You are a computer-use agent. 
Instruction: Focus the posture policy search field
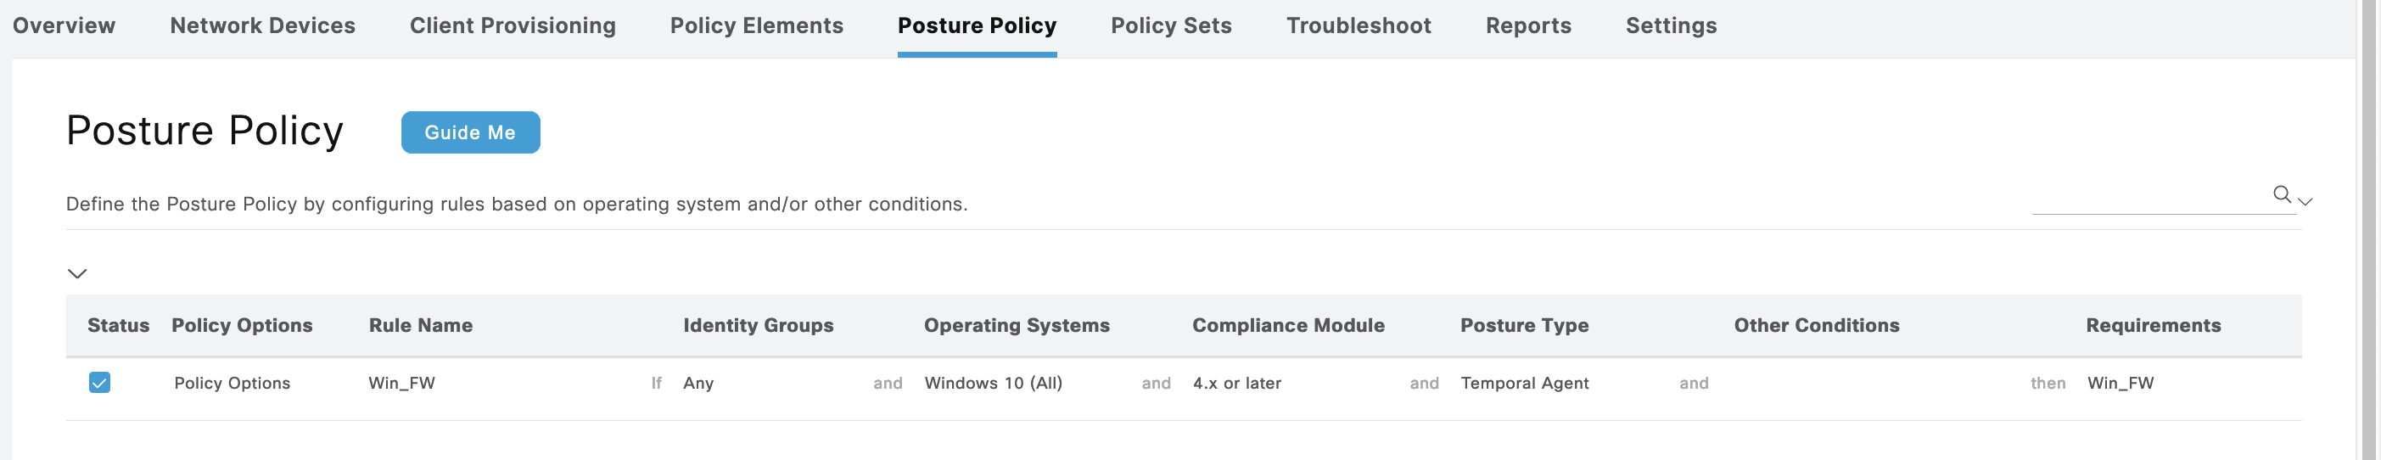(x=2149, y=198)
